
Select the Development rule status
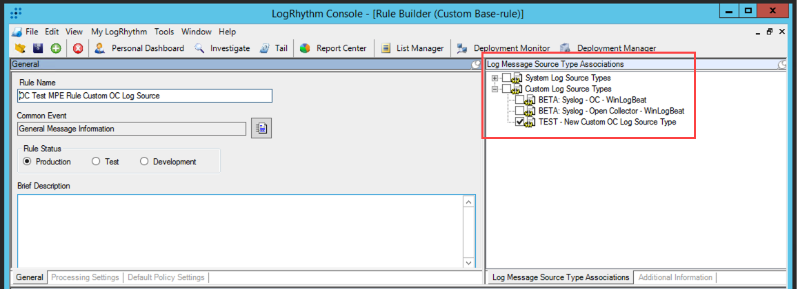coord(144,162)
